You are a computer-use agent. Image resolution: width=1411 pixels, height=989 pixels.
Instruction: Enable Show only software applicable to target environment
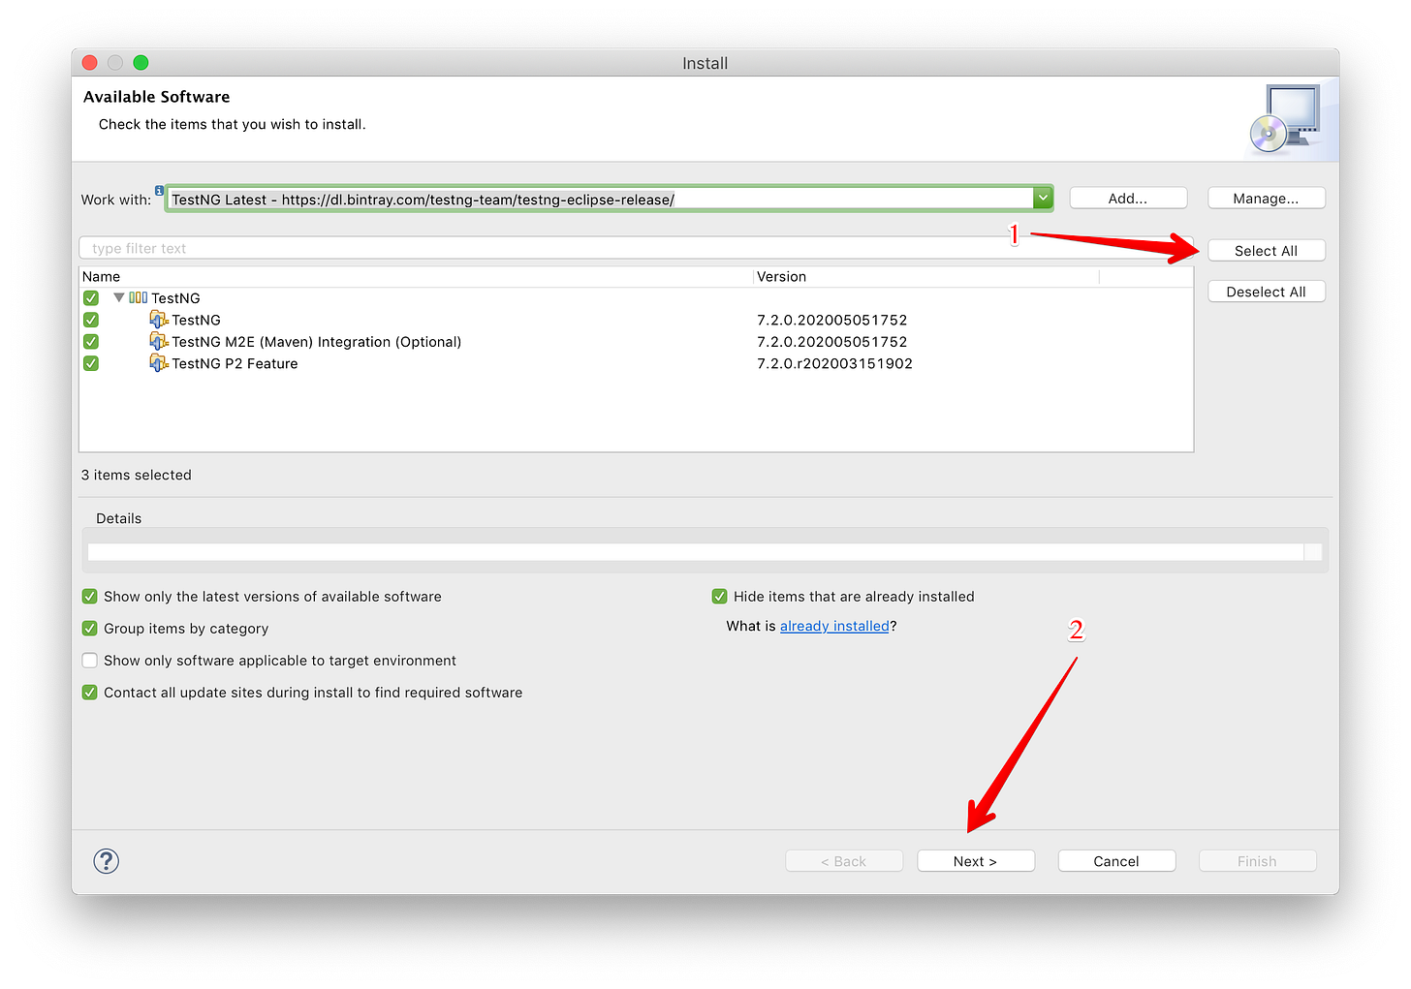coord(90,661)
